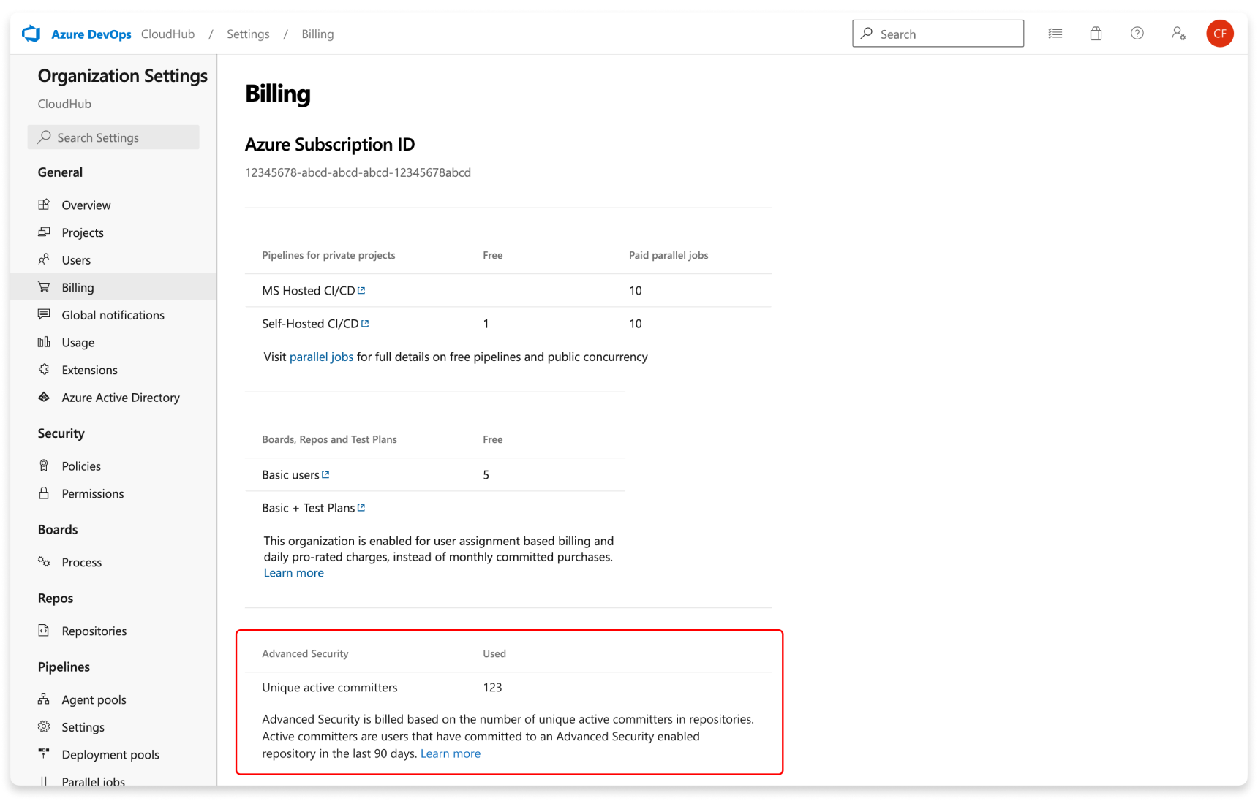
Task: Click the CF avatar circle
Action: [1219, 33]
